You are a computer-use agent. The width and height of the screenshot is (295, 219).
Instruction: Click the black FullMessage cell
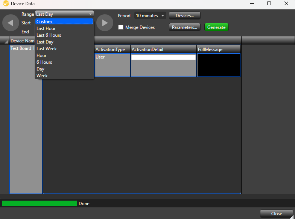[219, 65]
